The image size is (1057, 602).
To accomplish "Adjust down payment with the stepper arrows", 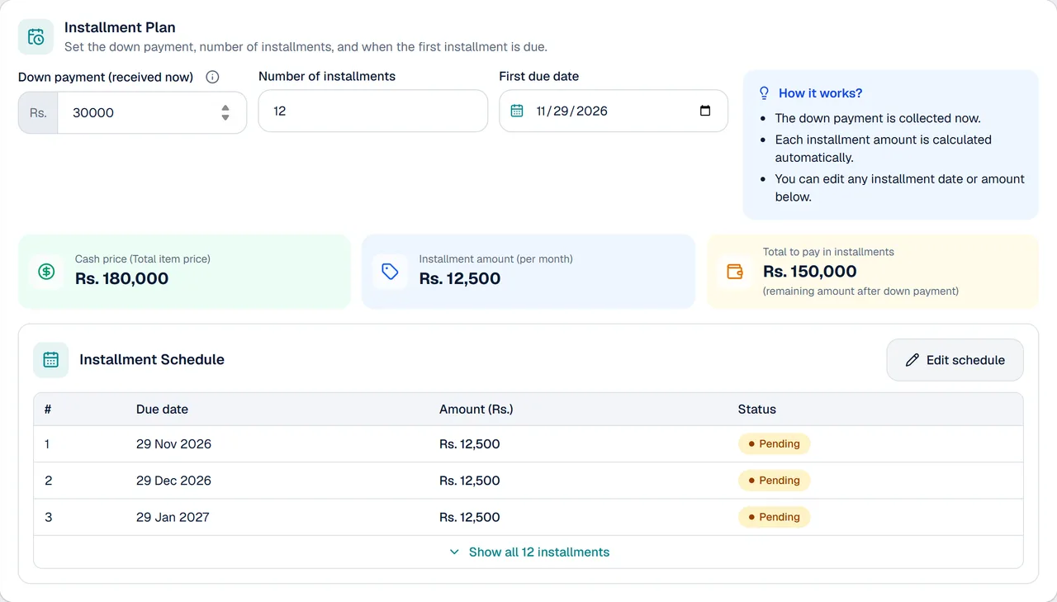I will coord(225,112).
